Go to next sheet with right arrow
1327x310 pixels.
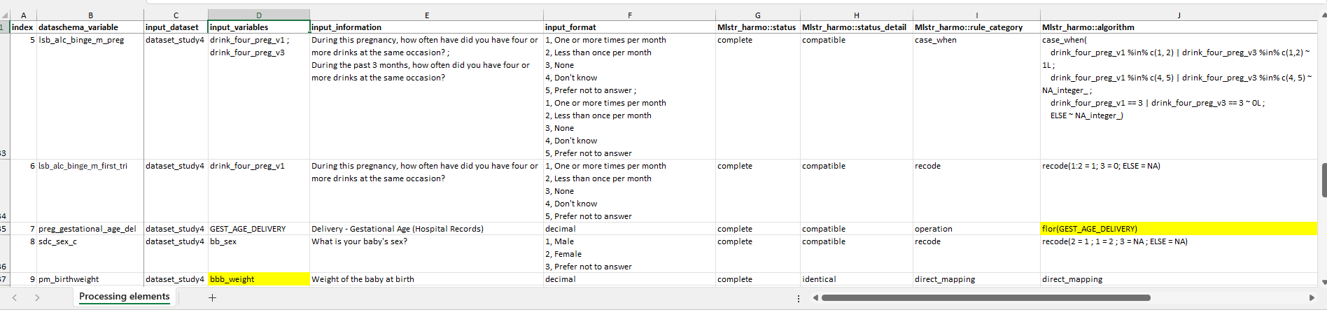tap(37, 297)
